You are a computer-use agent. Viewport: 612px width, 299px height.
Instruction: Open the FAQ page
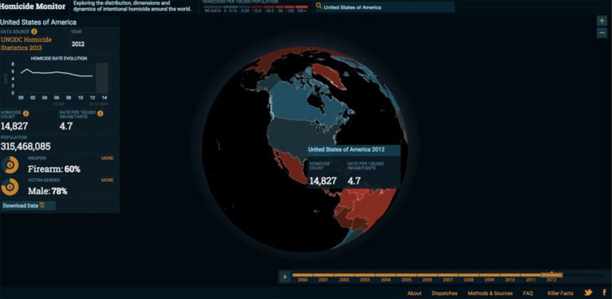[528, 293]
